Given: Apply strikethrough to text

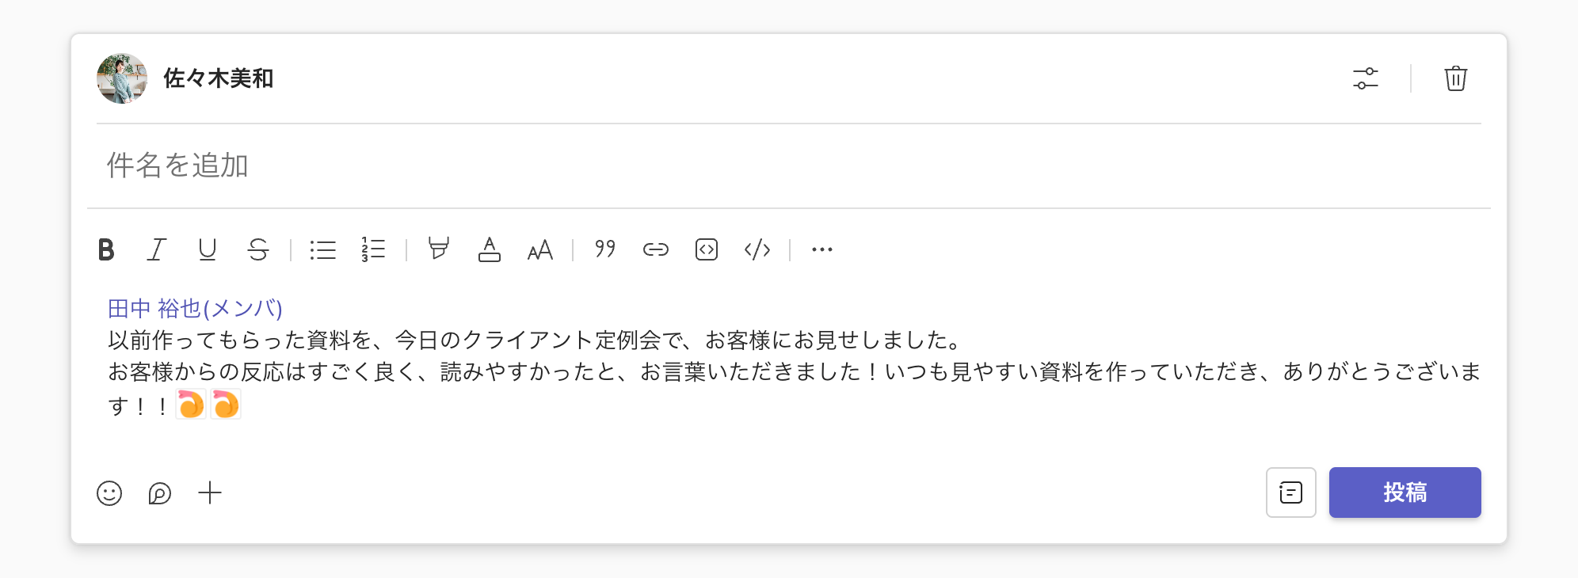Looking at the screenshot, I should point(258,249).
